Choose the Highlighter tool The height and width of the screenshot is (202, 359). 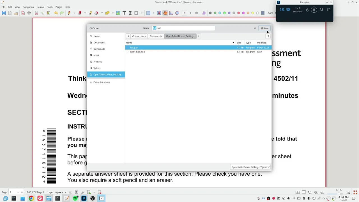(90, 13)
